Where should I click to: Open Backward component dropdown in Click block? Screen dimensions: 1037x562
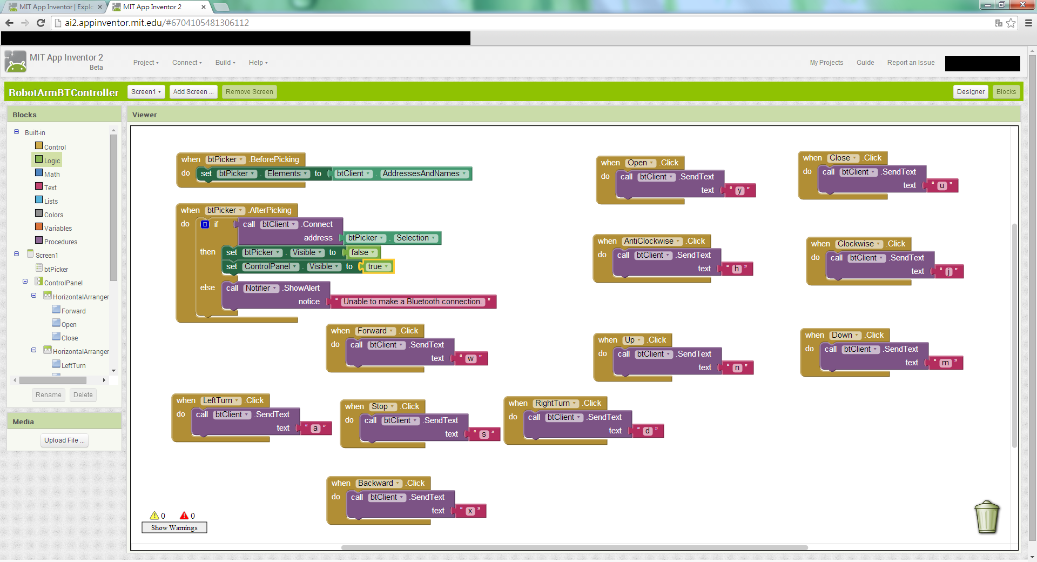click(x=398, y=484)
